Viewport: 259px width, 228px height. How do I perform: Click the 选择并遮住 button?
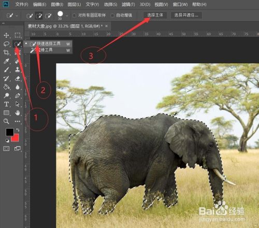pyautogui.click(x=186, y=15)
